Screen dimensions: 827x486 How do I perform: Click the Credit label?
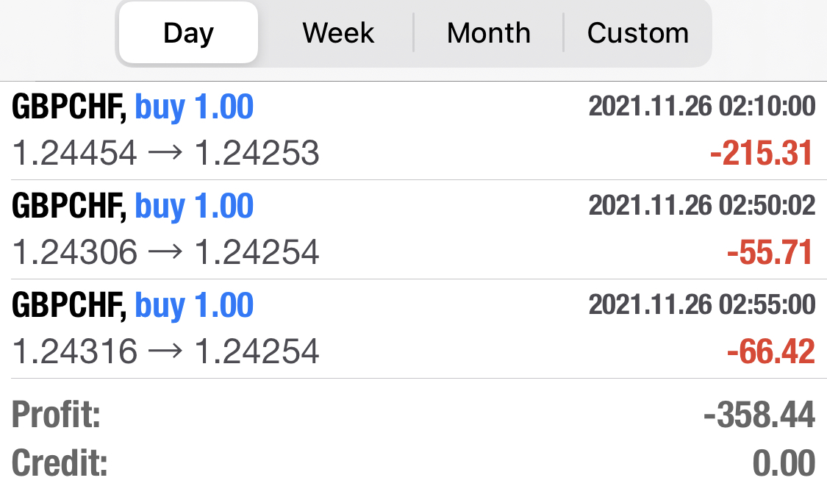pyautogui.click(x=60, y=464)
